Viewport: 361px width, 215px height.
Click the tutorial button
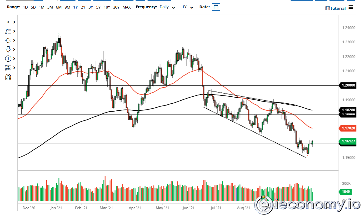coord(335,8)
